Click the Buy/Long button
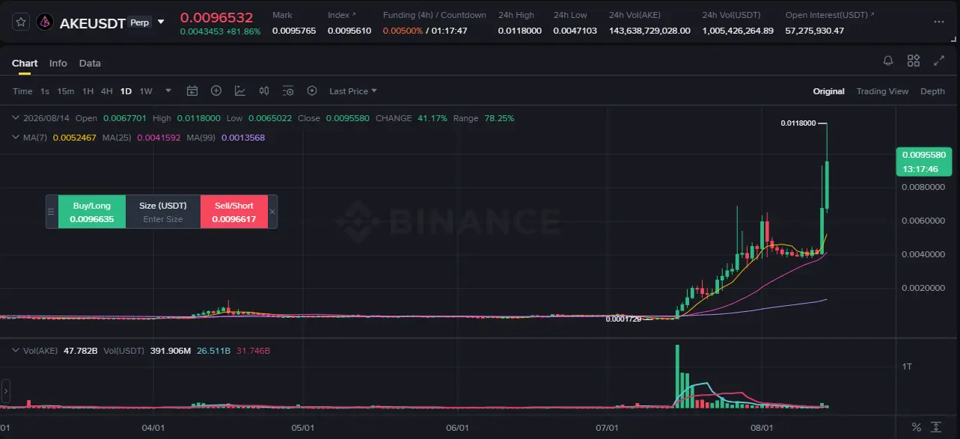The height and width of the screenshot is (439, 960). pyautogui.click(x=92, y=212)
